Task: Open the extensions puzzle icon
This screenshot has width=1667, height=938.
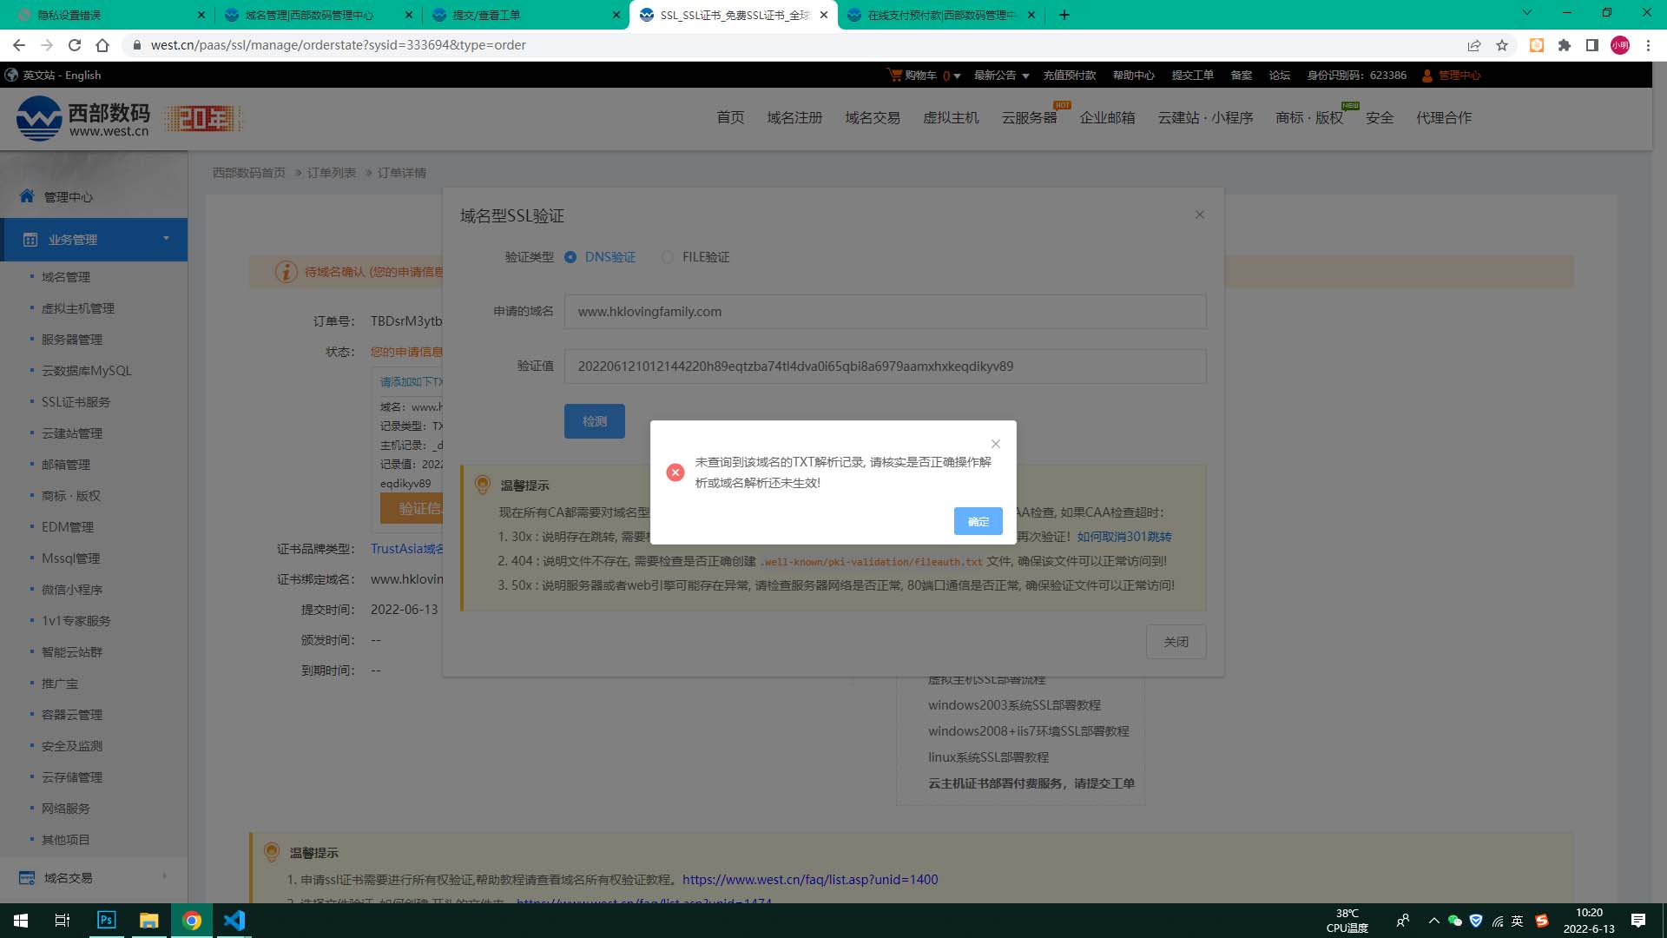Action: point(1565,45)
